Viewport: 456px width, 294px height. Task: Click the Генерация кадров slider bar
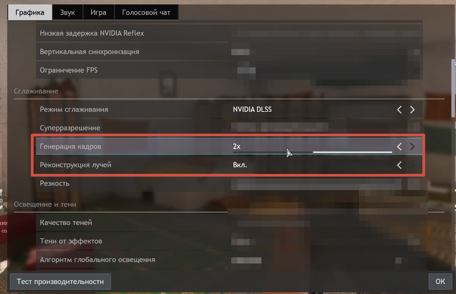tap(313, 152)
